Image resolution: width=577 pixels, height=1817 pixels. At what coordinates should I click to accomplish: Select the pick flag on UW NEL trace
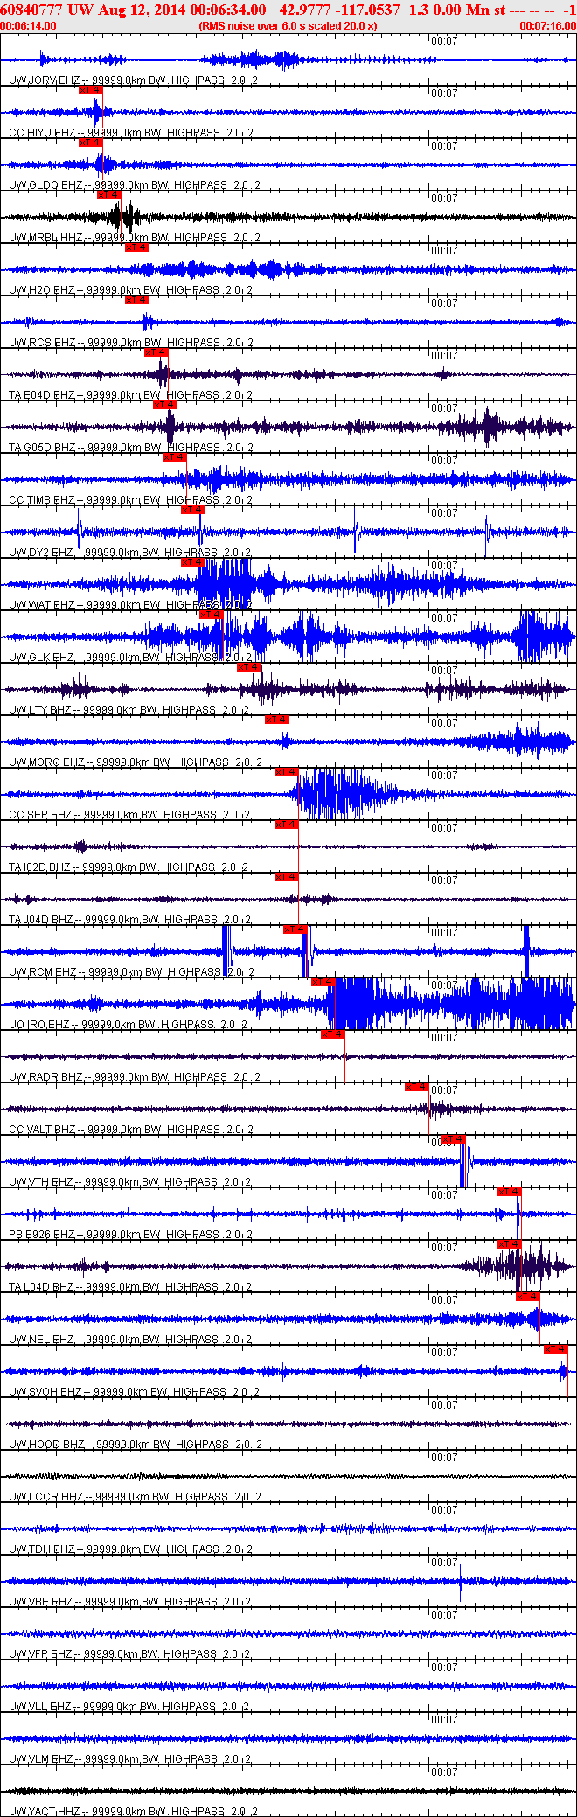(528, 1297)
